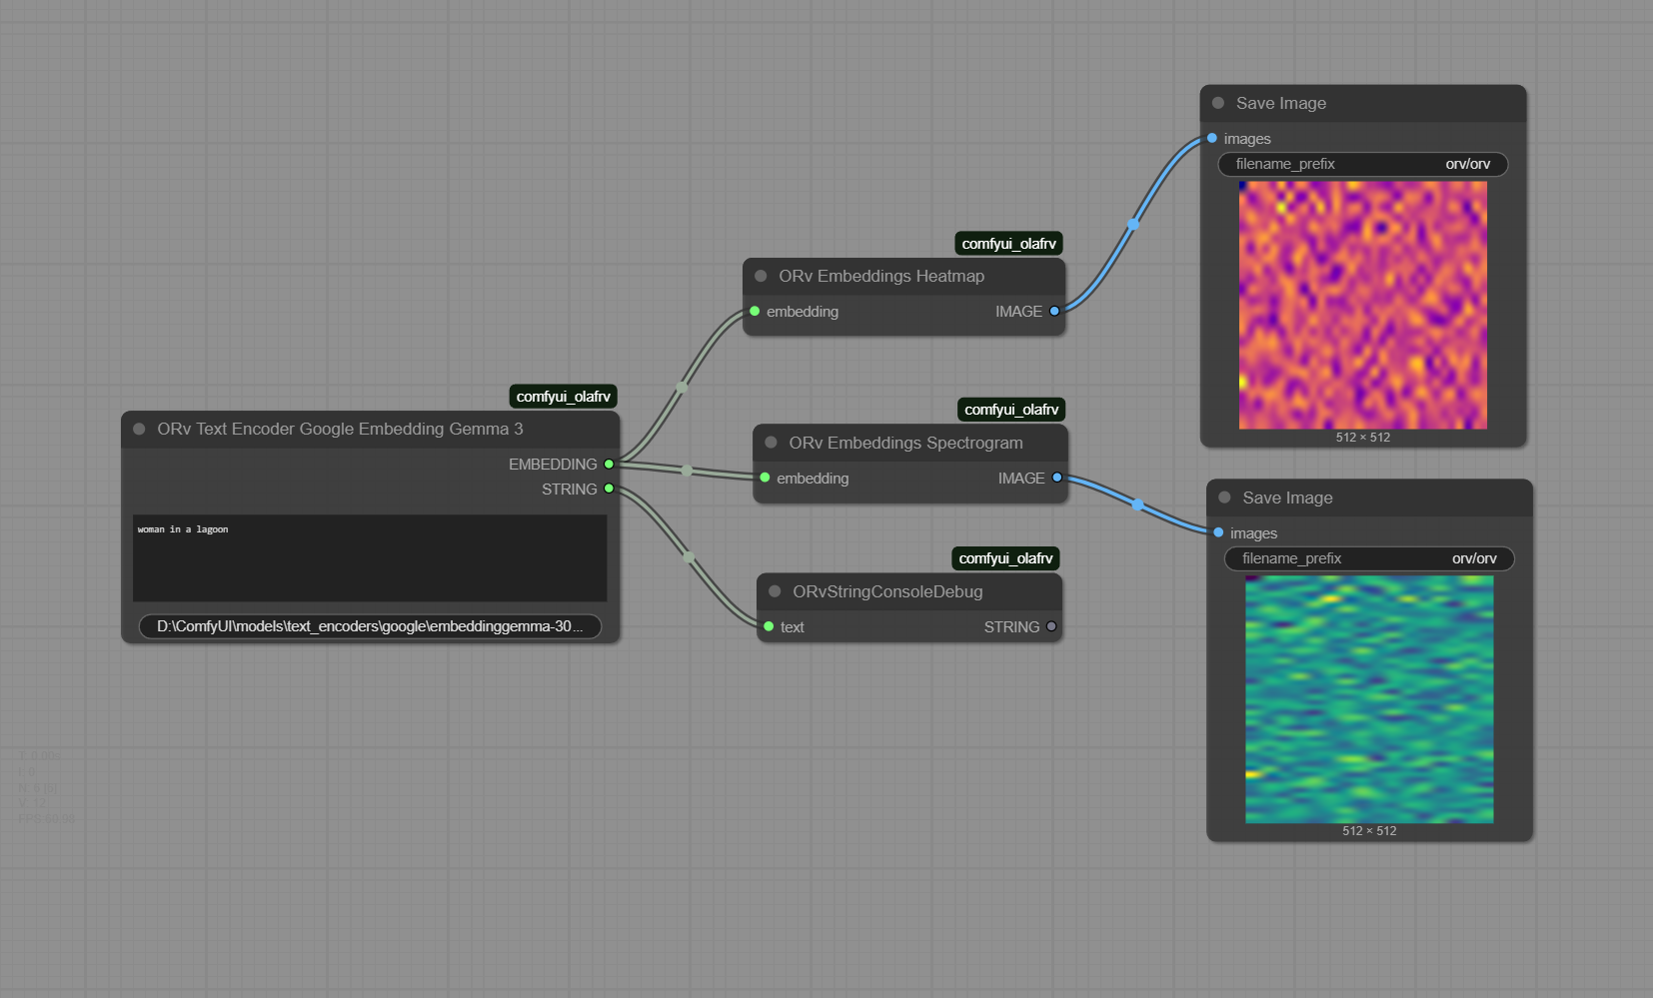
Task: Click the EMBEDDING output socket on Text Encoder
Action: 609,464
